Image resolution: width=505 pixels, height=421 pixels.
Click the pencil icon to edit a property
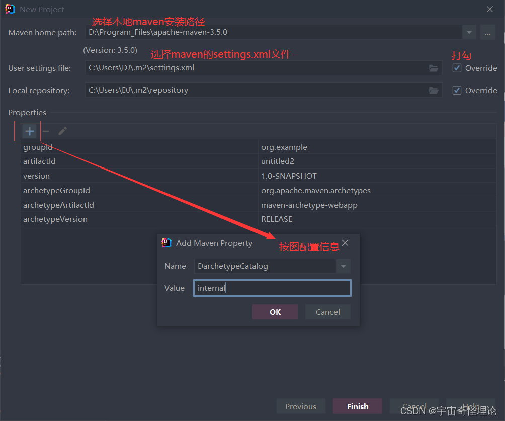(62, 131)
